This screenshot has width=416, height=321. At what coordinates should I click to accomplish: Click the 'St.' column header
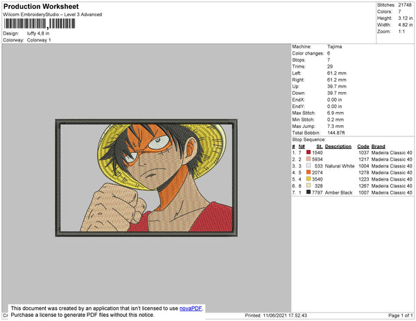(x=320, y=147)
